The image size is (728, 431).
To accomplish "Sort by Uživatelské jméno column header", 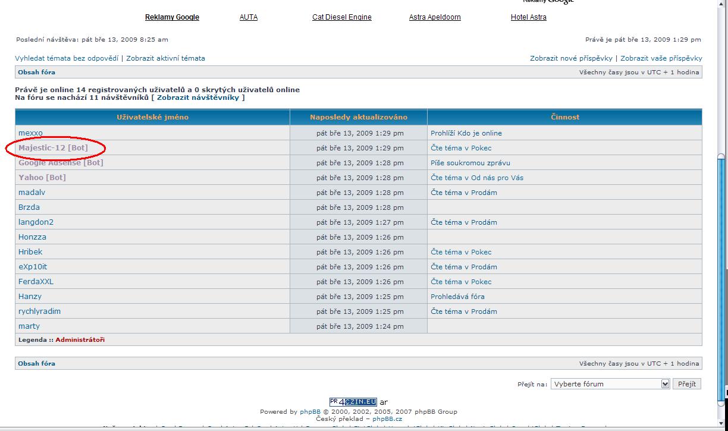I will point(152,117).
